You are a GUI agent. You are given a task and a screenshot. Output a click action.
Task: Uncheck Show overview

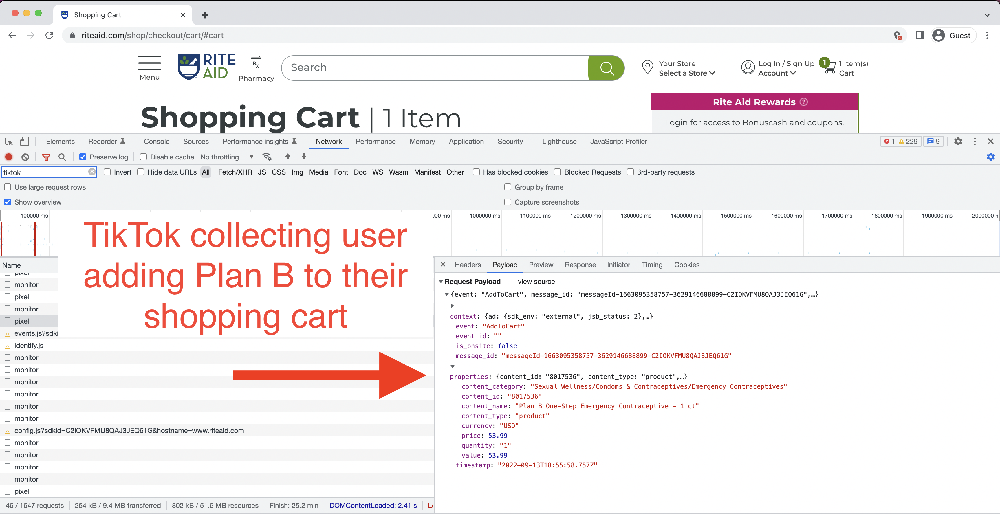click(x=7, y=202)
